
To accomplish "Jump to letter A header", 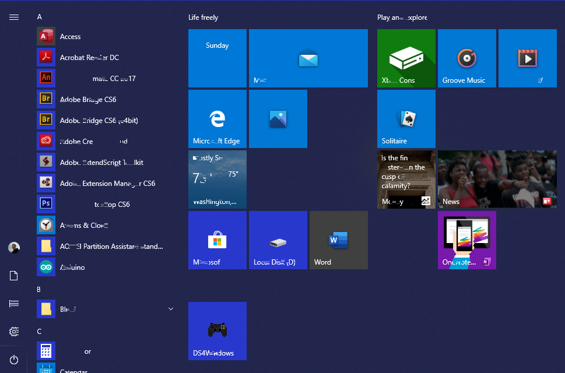I will pos(39,17).
